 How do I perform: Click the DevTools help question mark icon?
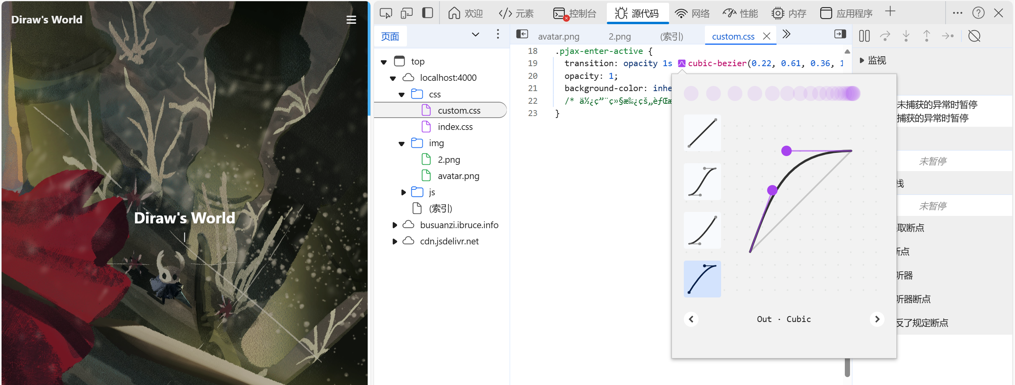pyautogui.click(x=978, y=13)
